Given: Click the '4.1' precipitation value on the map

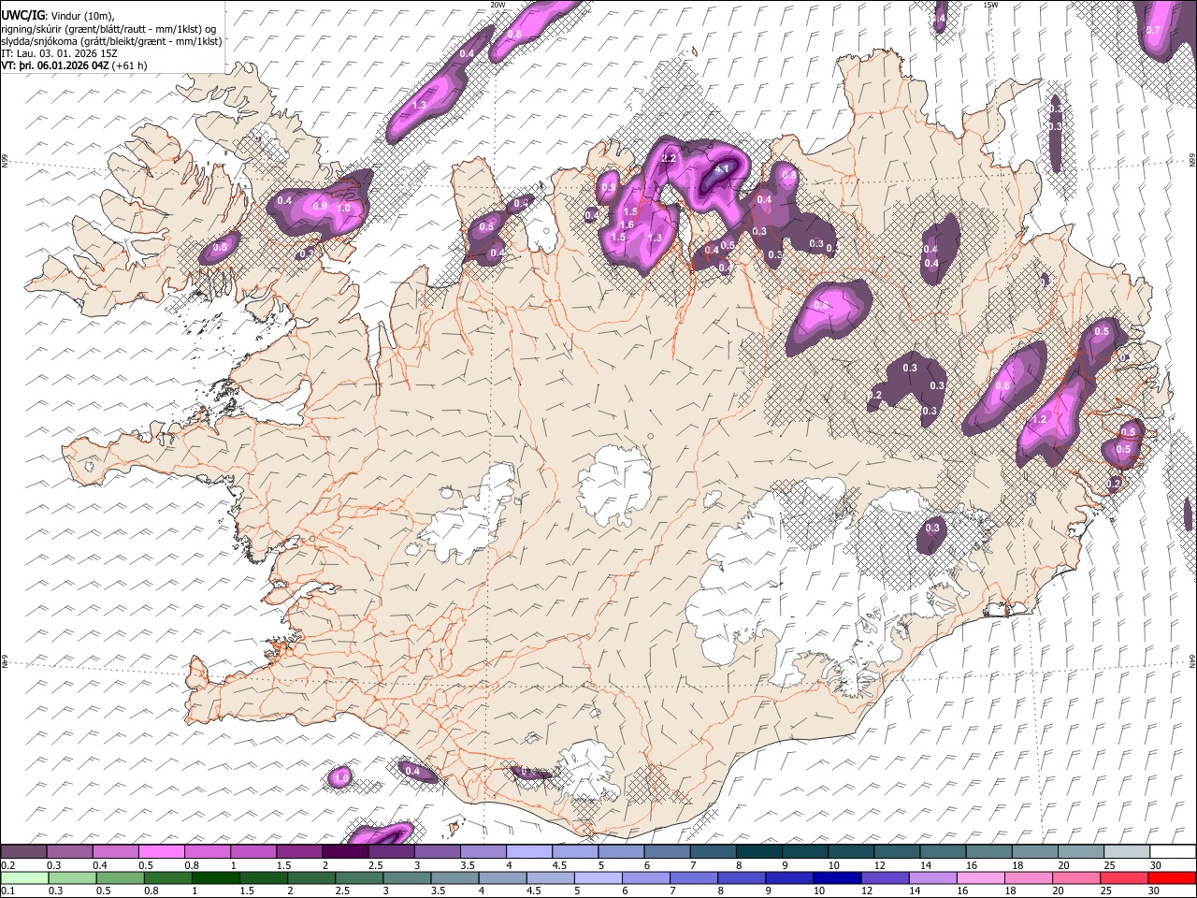Looking at the screenshot, I should point(721,169).
